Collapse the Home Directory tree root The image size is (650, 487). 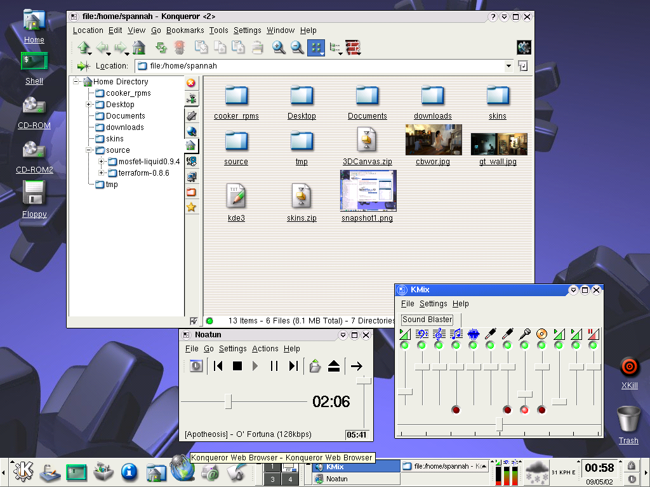pos(76,81)
